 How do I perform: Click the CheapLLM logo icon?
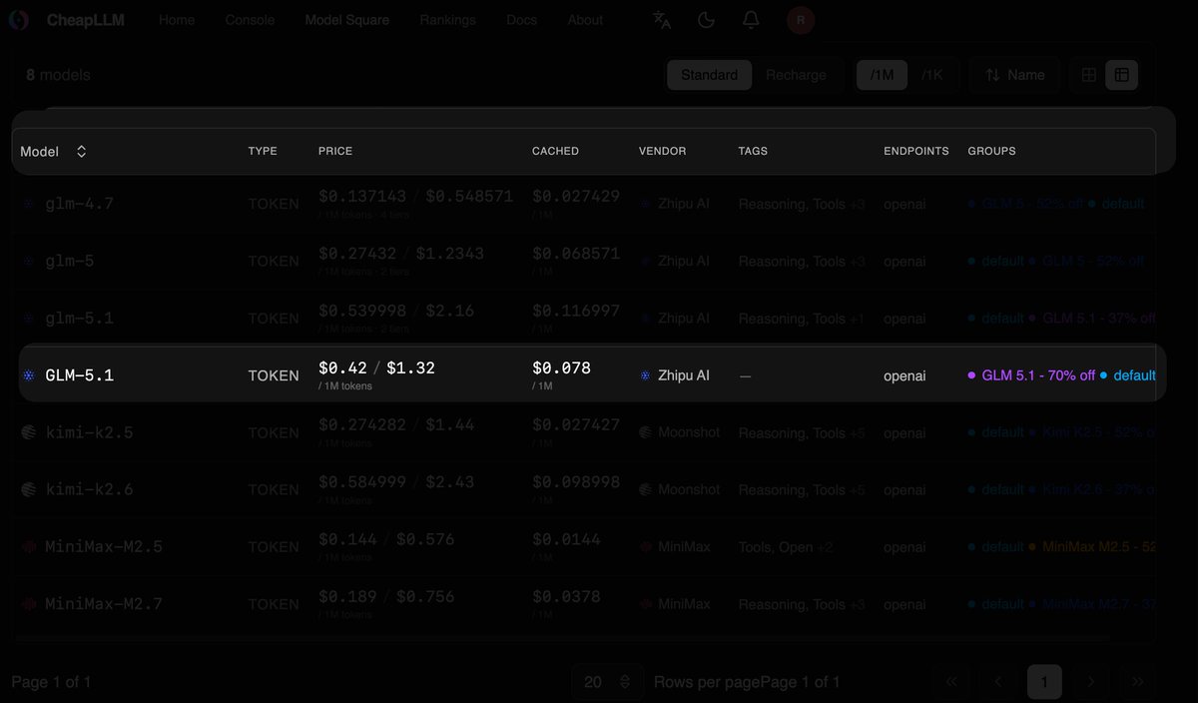(x=19, y=20)
